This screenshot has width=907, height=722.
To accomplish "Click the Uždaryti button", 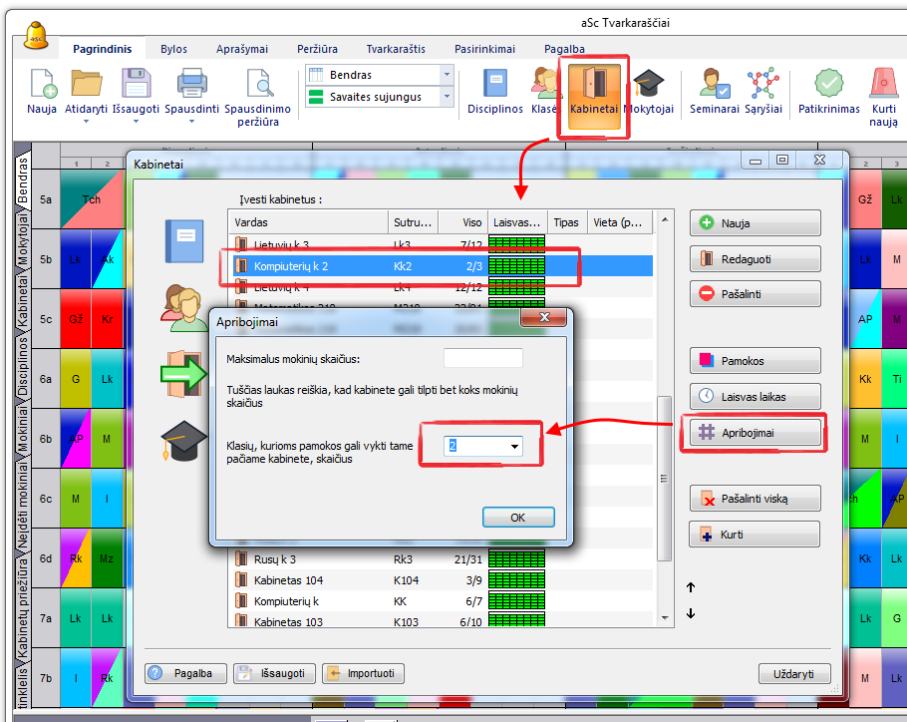I will click(x=794, y=673).
